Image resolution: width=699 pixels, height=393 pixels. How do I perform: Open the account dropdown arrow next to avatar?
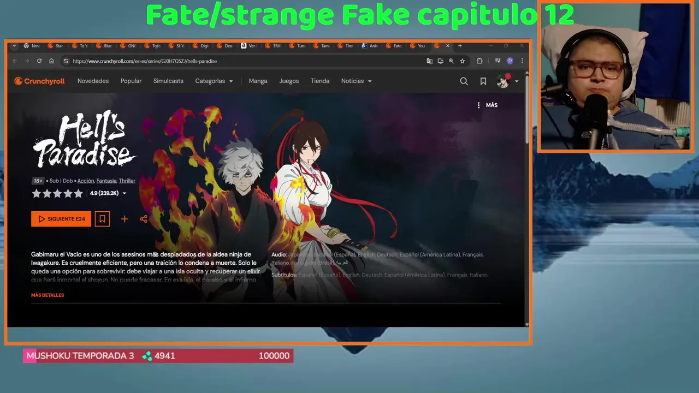[x=517, y=81]
